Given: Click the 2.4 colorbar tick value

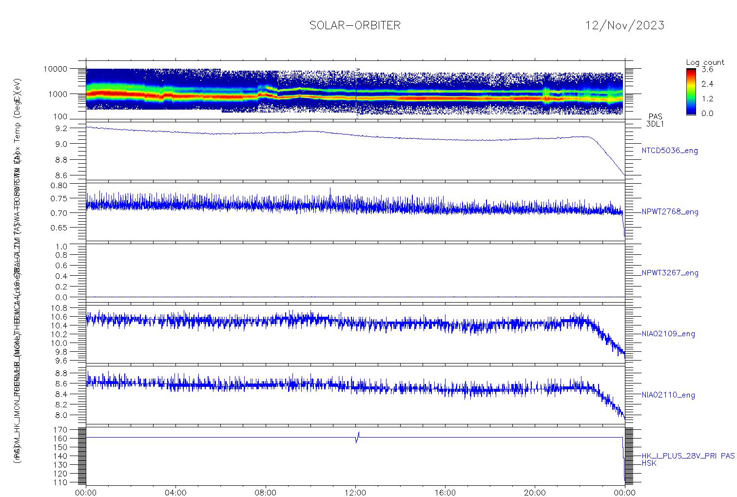Looking at the screenshot, I should 707,84.
